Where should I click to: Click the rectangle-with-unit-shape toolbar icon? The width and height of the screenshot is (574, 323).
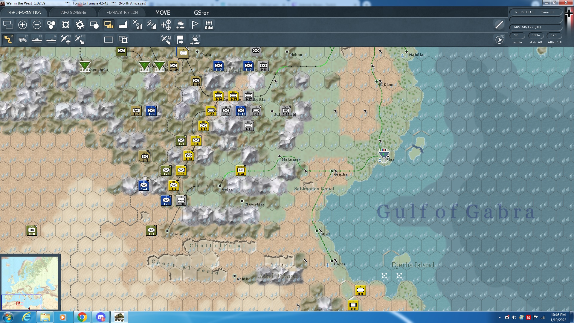pyautogui.click(x=123, y=39)
